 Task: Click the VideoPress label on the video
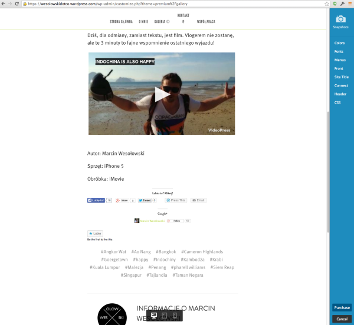point(219,130)
